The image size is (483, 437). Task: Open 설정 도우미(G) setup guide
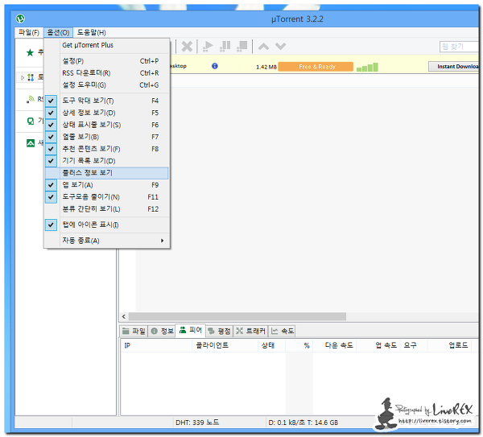106,85
